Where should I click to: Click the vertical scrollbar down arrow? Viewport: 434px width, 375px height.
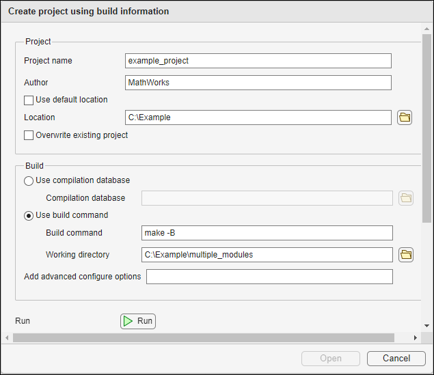click(x=427, y=327)
